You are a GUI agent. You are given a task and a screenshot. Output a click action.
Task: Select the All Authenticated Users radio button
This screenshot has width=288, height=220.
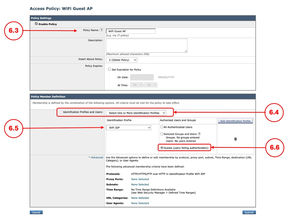point(162,127)
